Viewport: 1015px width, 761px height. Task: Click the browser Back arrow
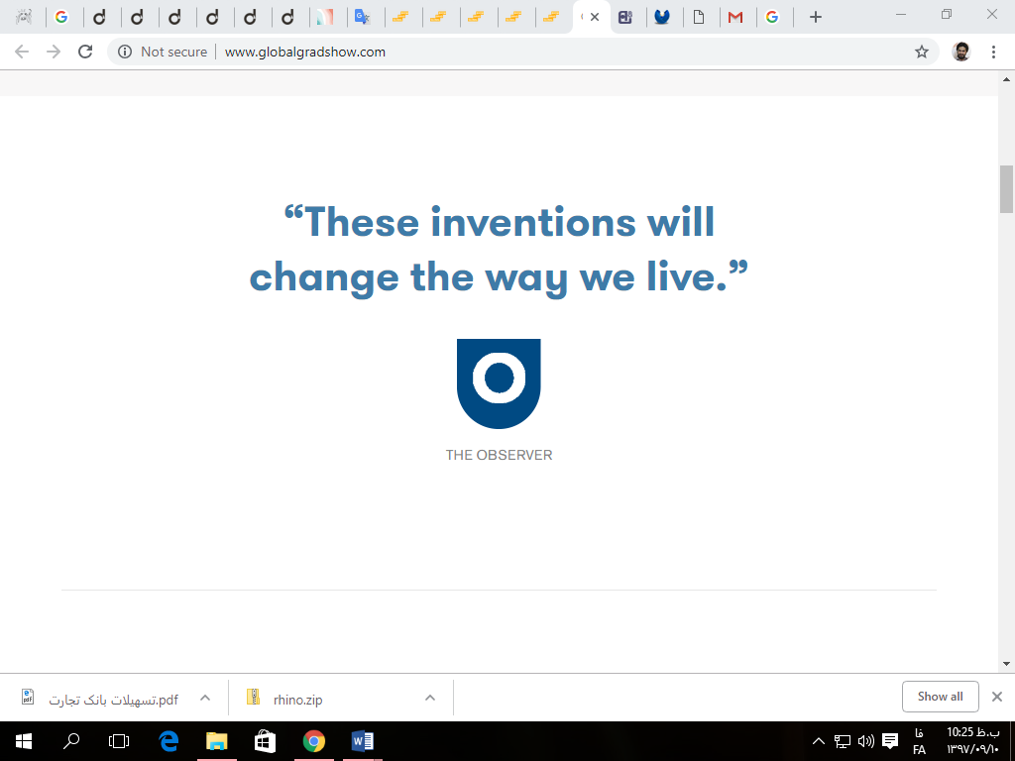click(x=22, y=52)
